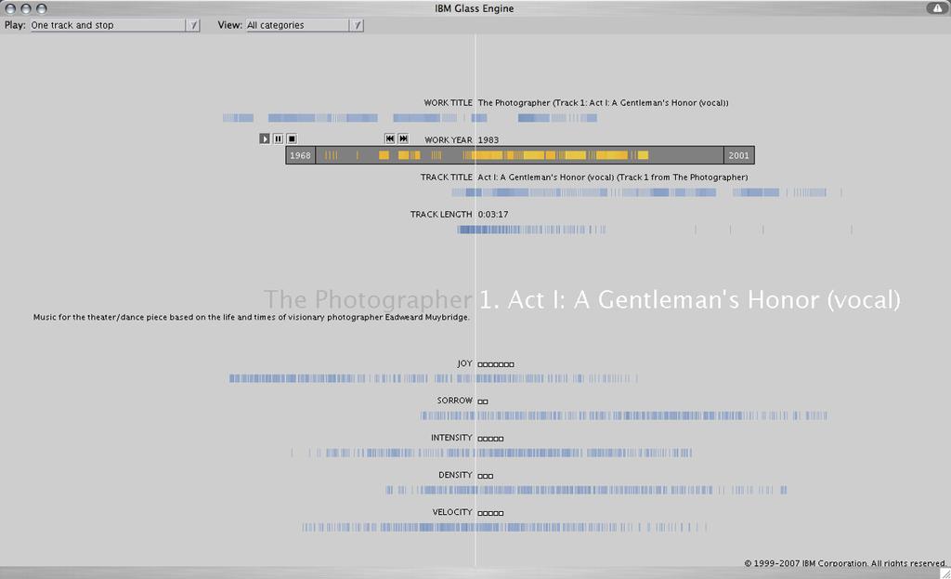Click the track title value 'Act I: A Gentleman's Honor'
The width and height of the screenshot is (951, 579).
613,178
